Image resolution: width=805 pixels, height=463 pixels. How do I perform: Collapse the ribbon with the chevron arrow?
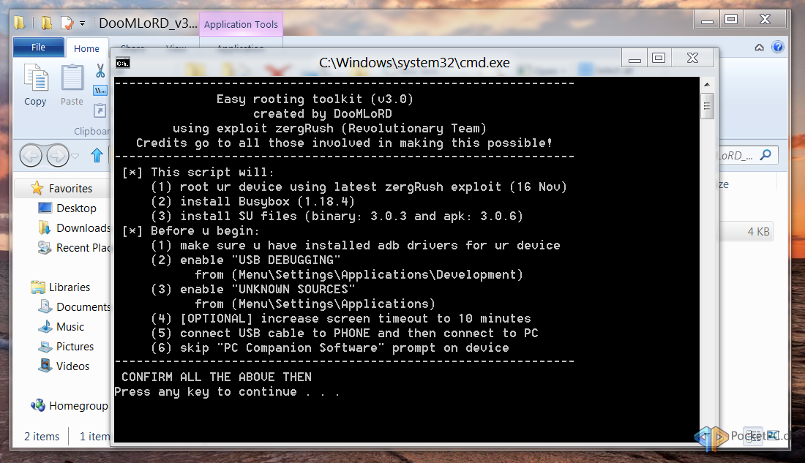[760, 48]
